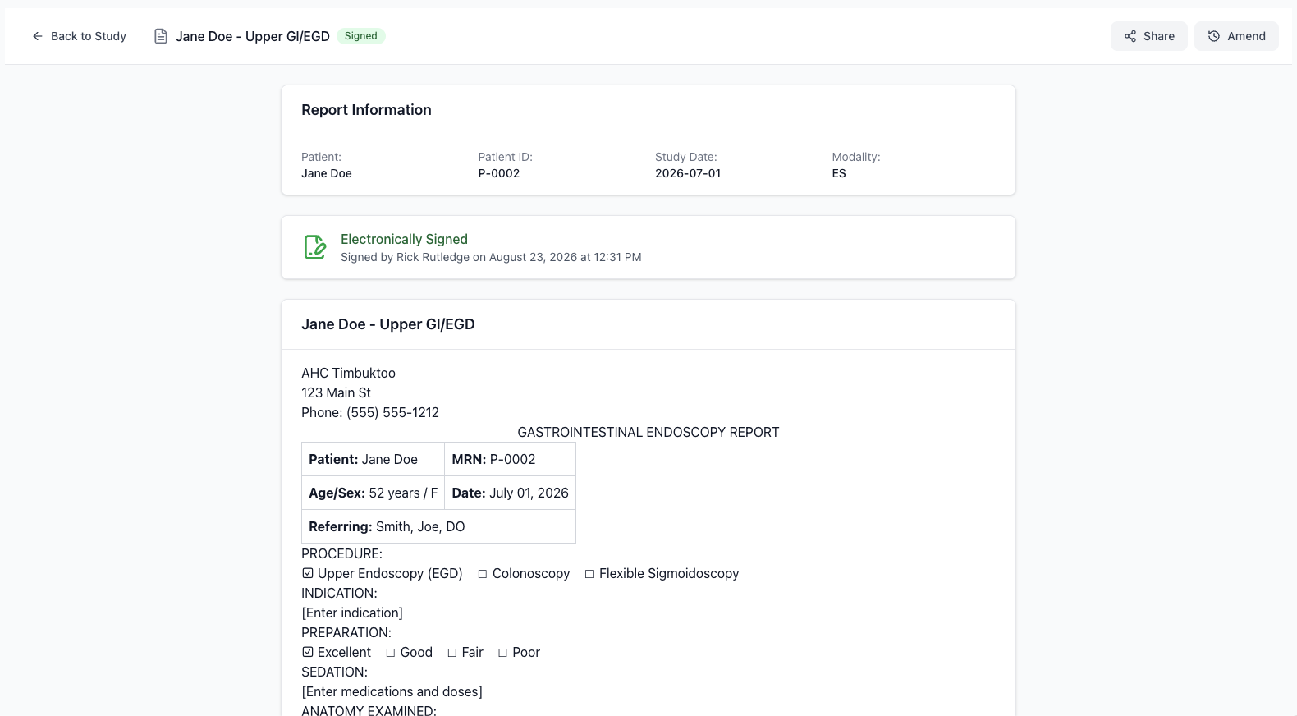Image resolution: width=1297 pixels, height=716 pixels.
Task: Click the PROCEDURE: section label
Action: tap(341, 553)
